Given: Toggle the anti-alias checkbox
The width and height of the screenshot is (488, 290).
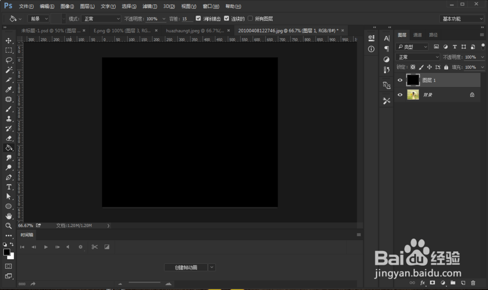Looking at the screenshot, I should click(198, 18).
